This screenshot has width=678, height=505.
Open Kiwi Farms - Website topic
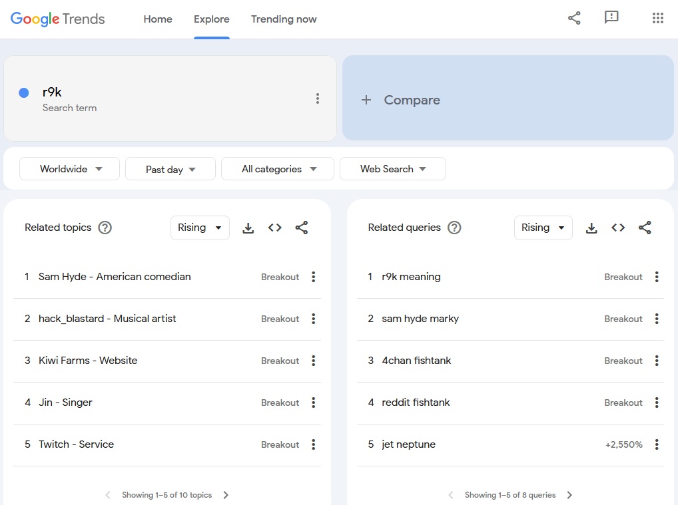88,360
